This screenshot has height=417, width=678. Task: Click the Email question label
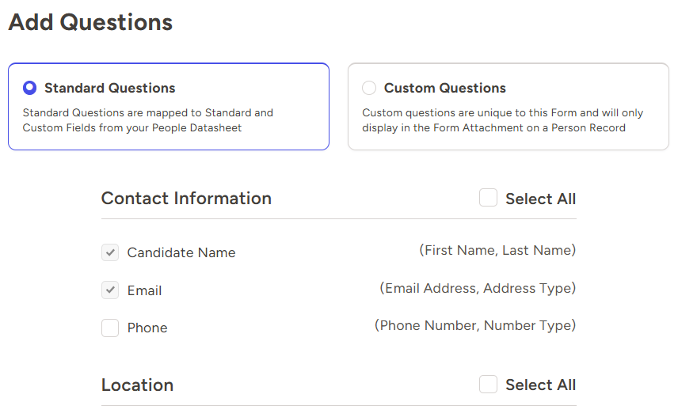144,290
